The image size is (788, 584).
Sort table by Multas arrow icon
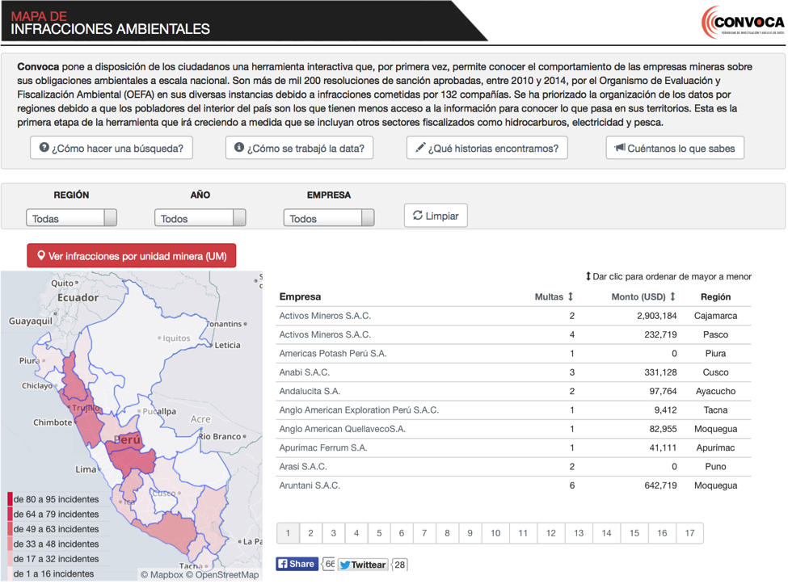pos(571,297)
